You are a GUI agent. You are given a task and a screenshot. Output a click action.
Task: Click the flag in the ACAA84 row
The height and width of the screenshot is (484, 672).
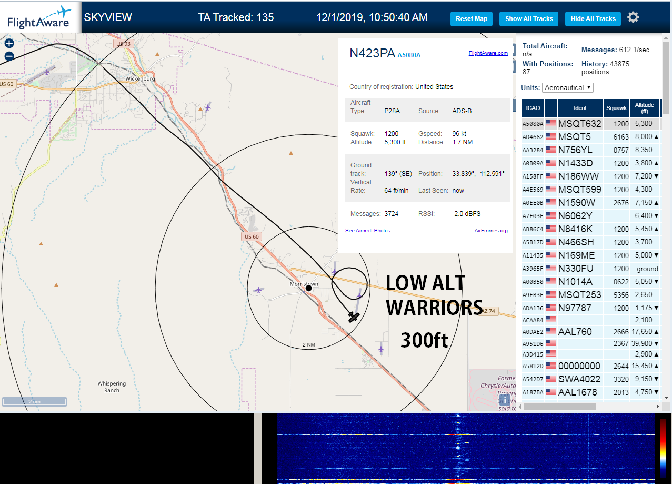point(551,319)
